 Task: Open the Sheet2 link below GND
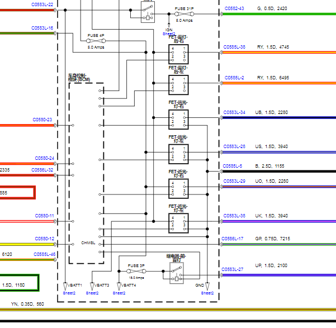(x=207, y=293)
